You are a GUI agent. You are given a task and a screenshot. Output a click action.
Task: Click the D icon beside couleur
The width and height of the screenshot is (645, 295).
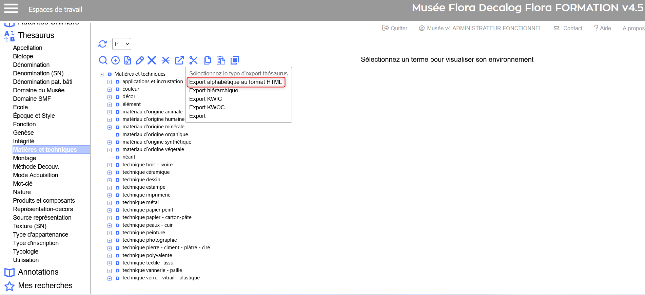click(x=118, y=89)
